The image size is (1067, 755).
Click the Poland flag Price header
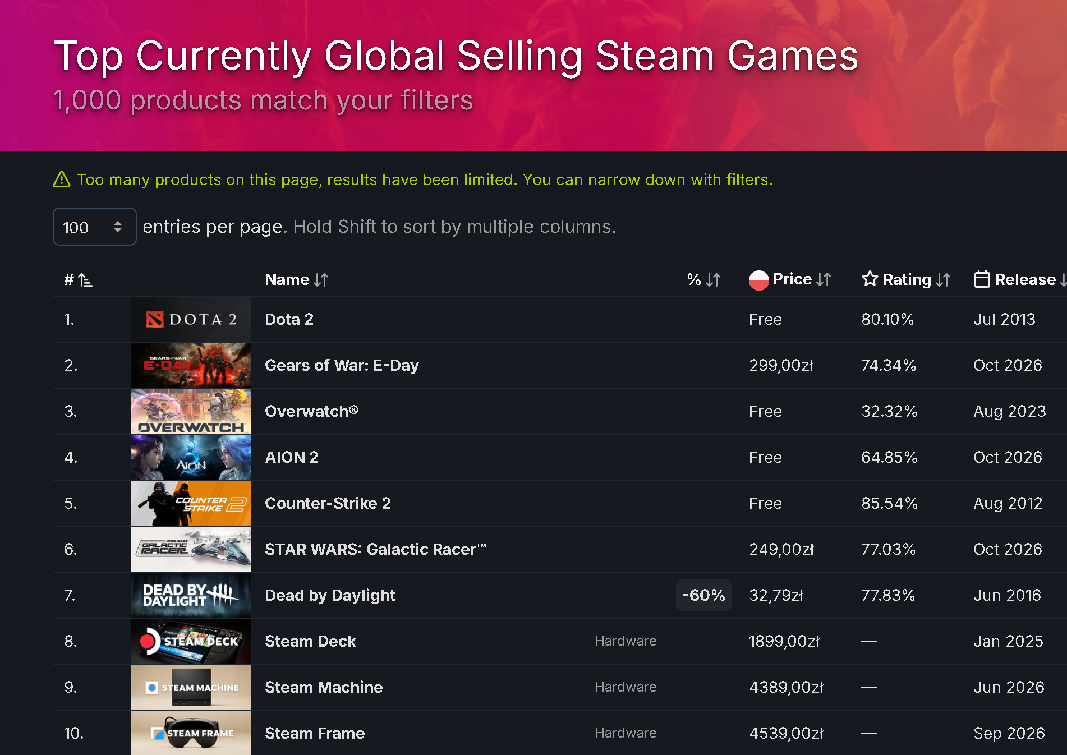pos(790,279)
